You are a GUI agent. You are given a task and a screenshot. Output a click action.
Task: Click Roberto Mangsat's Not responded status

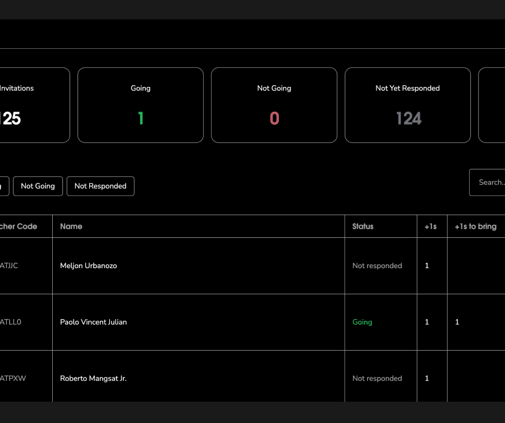[x=377, y=379]
